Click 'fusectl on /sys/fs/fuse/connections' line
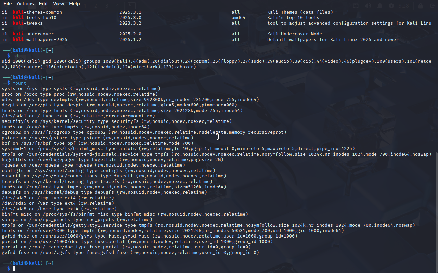438x273 pixels. [x=114, y=176]
